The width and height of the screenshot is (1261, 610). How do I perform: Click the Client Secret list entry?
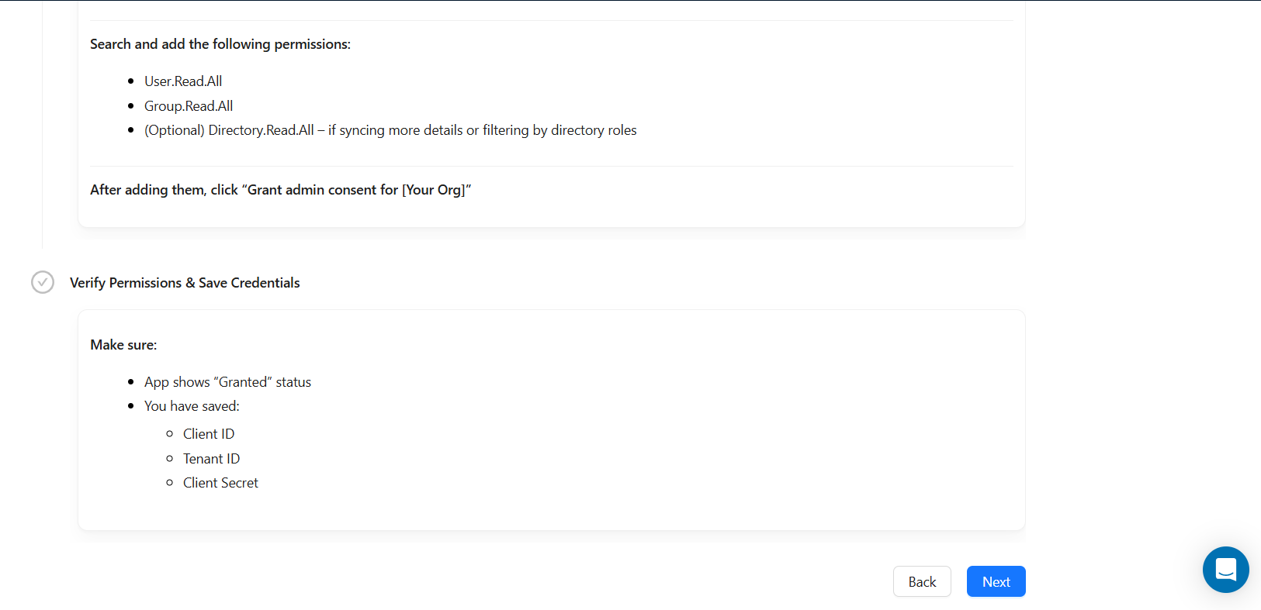(220, 483)
